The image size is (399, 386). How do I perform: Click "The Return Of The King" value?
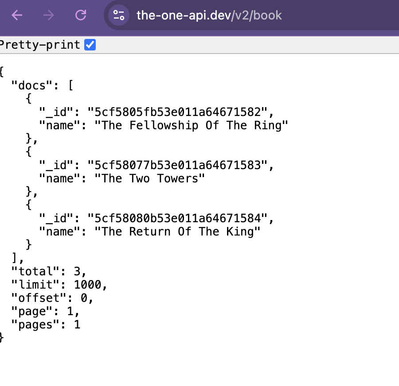point(177,232)
